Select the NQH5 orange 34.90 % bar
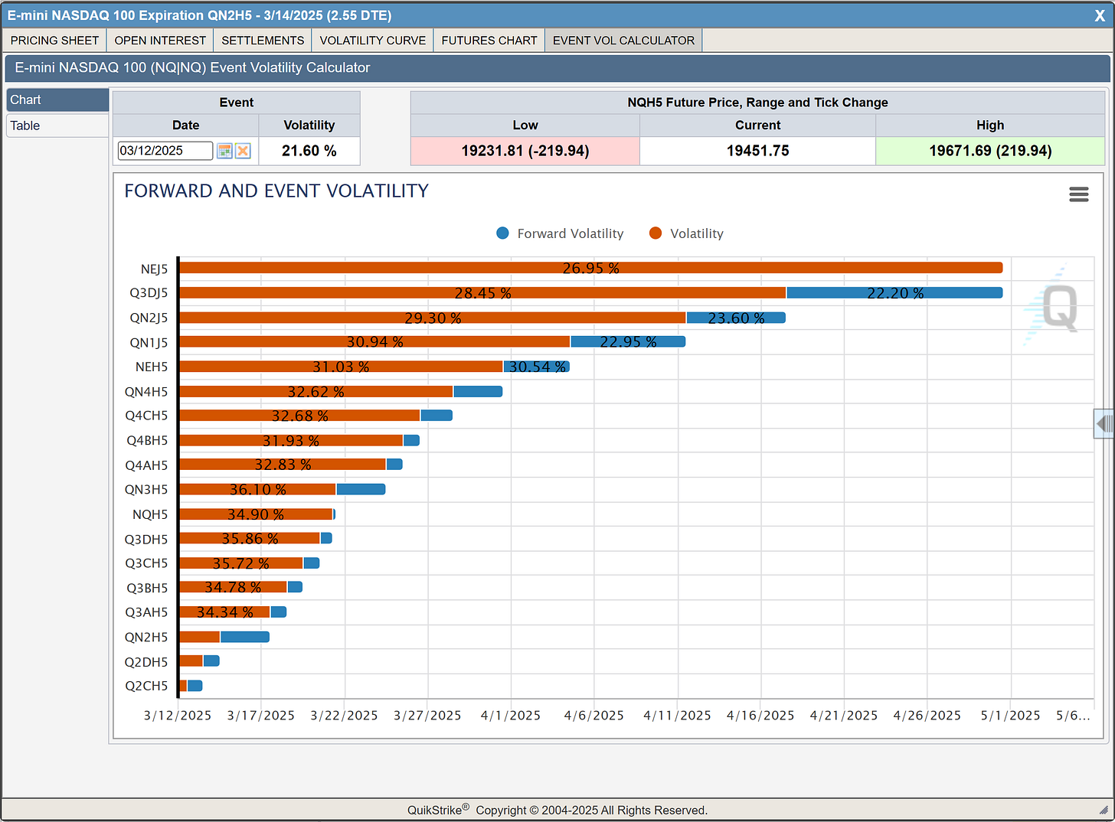Screen dimensions: 1115x822 point(256,514)
